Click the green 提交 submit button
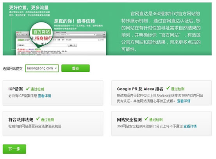This screenshot has height=159, width=216. pos(75,68)
